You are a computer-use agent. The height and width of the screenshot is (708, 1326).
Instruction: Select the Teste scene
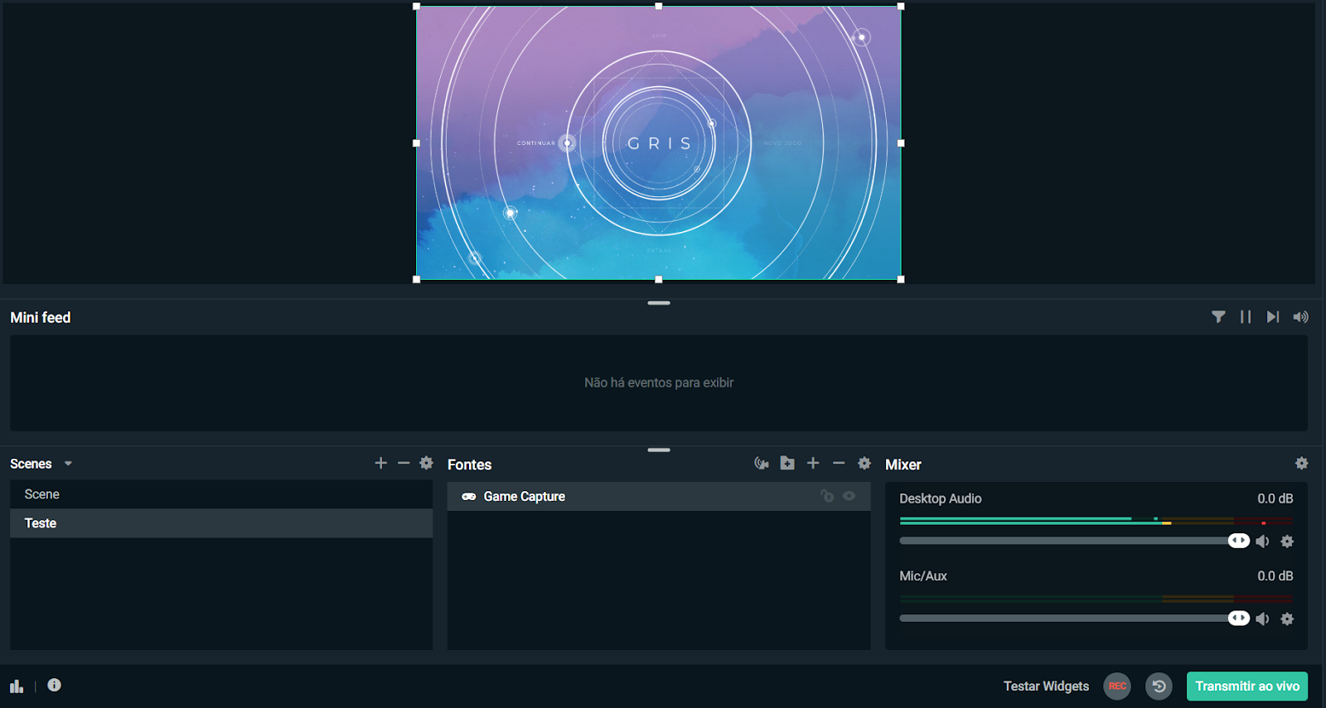221,523
